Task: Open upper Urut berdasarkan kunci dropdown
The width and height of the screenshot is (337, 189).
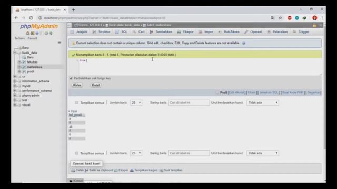Action: tap(263, 103)
